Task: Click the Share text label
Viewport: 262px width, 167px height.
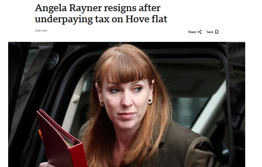Action: pos(192,32)
